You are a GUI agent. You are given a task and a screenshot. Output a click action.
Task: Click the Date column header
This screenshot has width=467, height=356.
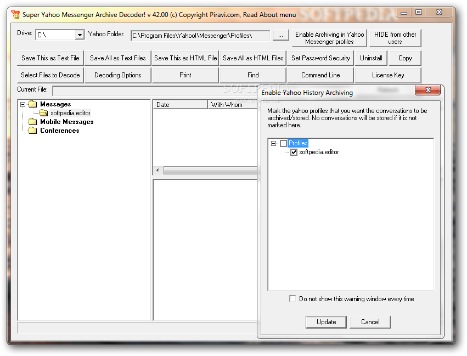pyautogui.click(x=180, y=104)
